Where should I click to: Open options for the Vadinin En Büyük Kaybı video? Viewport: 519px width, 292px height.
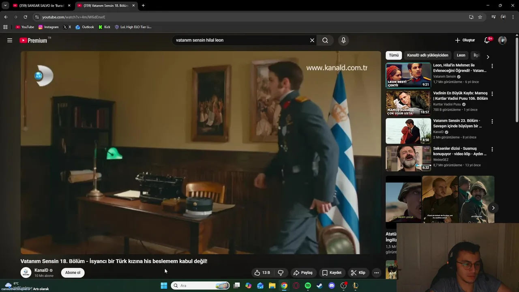pyautogui.click(x=492, y=94)
